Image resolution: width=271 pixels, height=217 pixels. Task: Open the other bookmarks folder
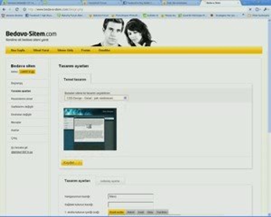click(x=259, y=15)
